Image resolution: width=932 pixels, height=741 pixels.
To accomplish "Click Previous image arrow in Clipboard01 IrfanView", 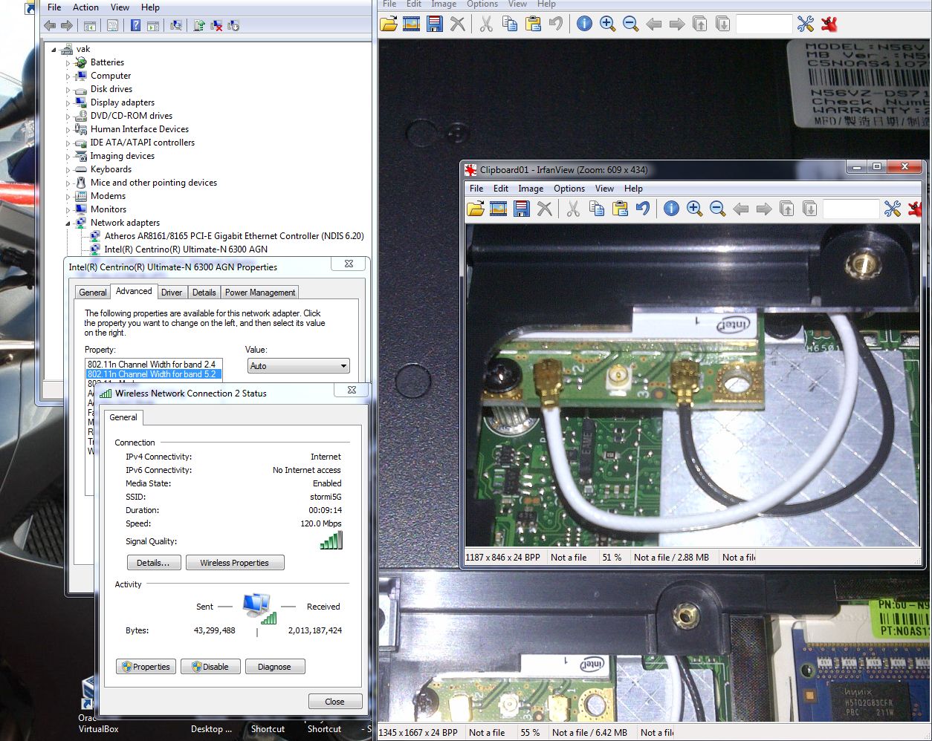I will tap(741, 209).
